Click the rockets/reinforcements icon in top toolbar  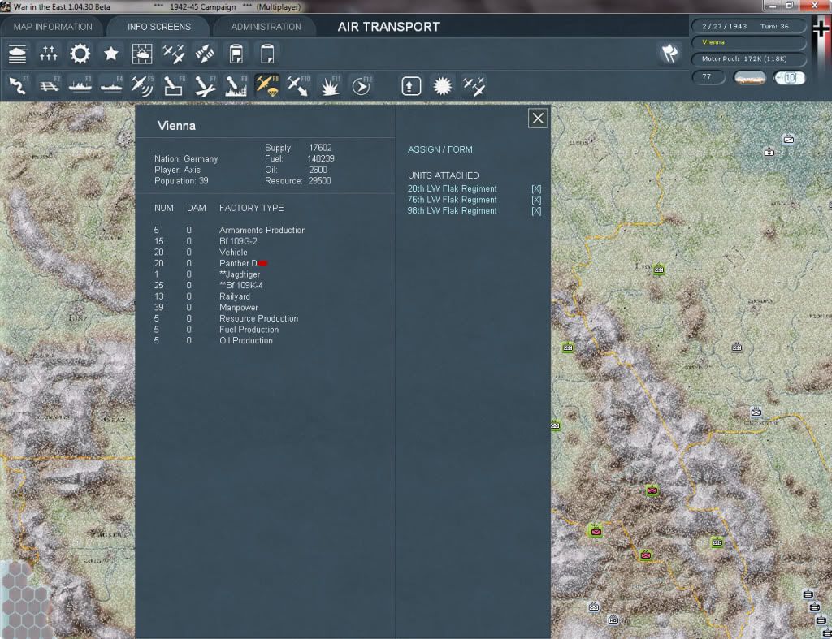coord(205,54)
